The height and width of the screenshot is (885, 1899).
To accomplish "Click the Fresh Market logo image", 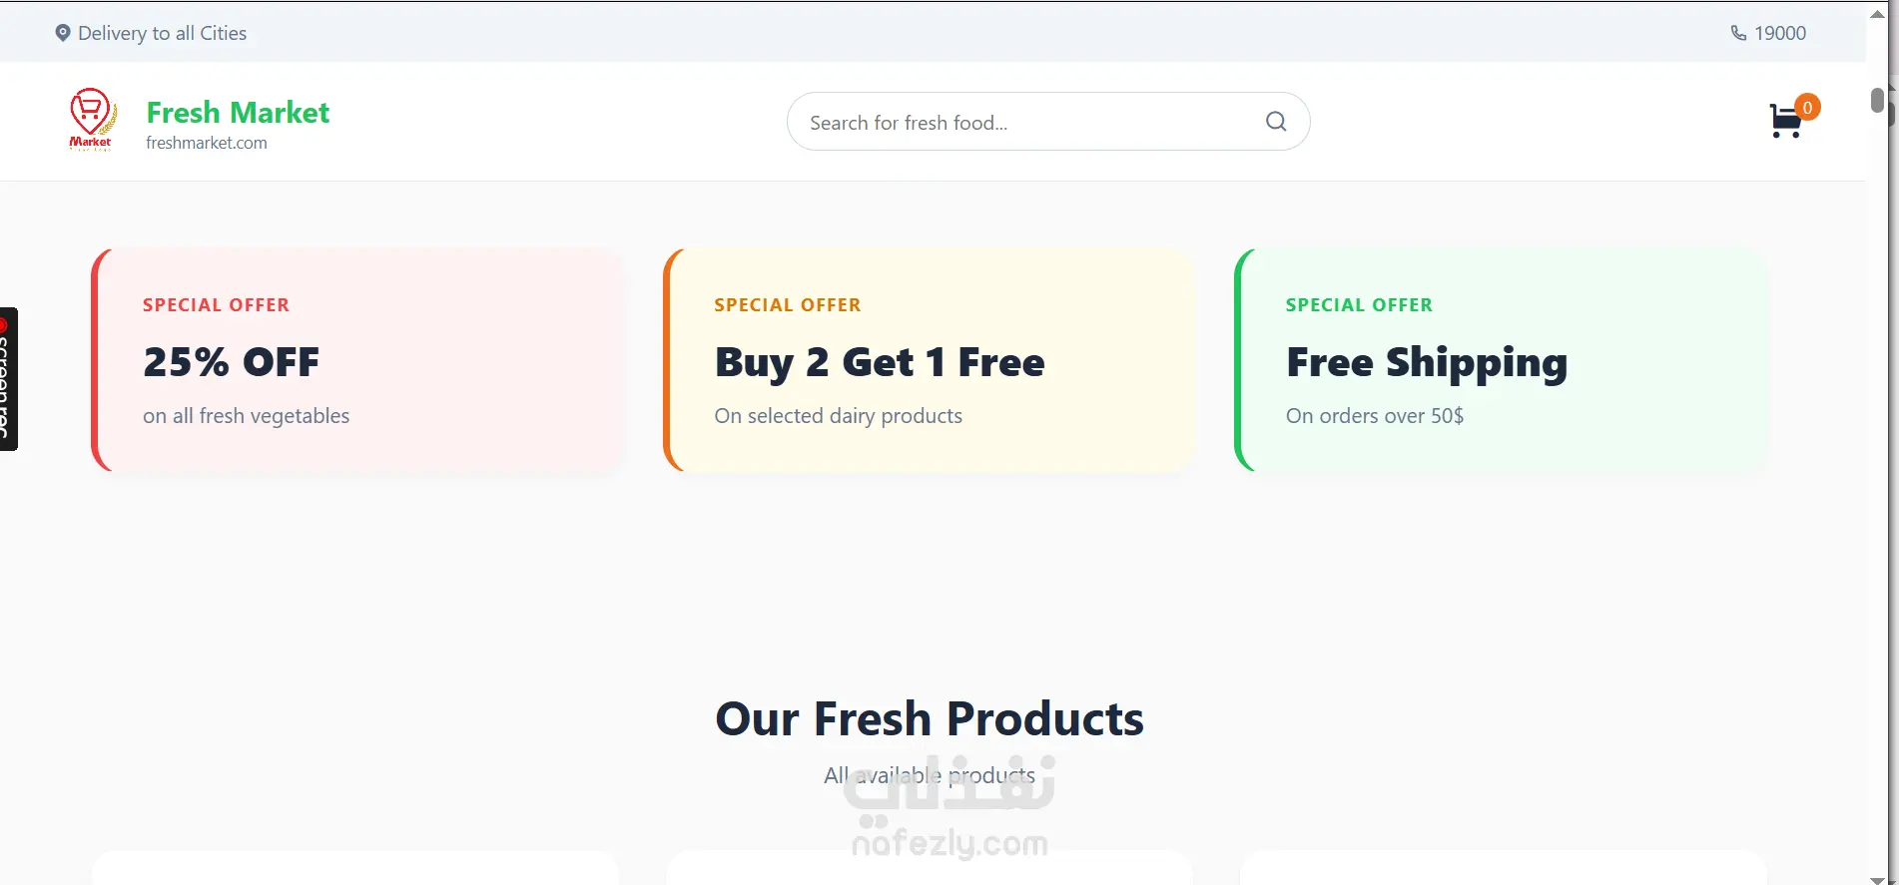I will pyautogui.click(x=92, y=120).
